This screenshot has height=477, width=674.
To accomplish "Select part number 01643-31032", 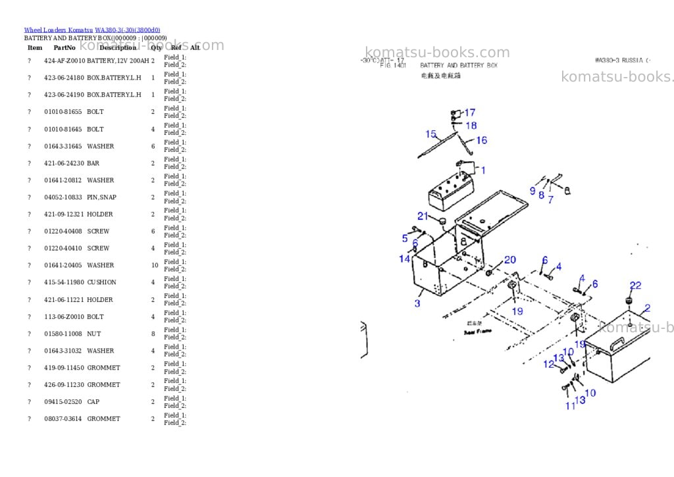I will (63, 351).
